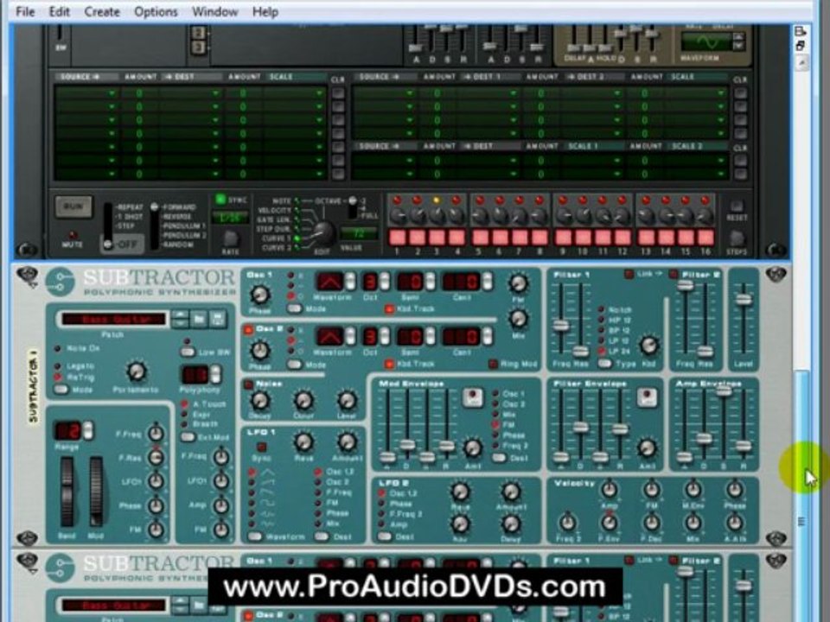Toggle Filter Link in upper Subtractor
This screenshot has width=830, height=622.
pyautogui.click(x=629, y=274)
